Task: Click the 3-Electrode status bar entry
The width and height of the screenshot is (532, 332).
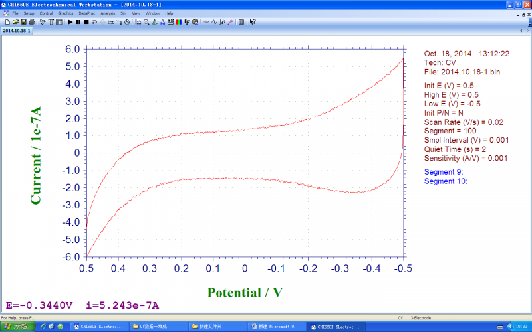Action: tap(421, 318)
